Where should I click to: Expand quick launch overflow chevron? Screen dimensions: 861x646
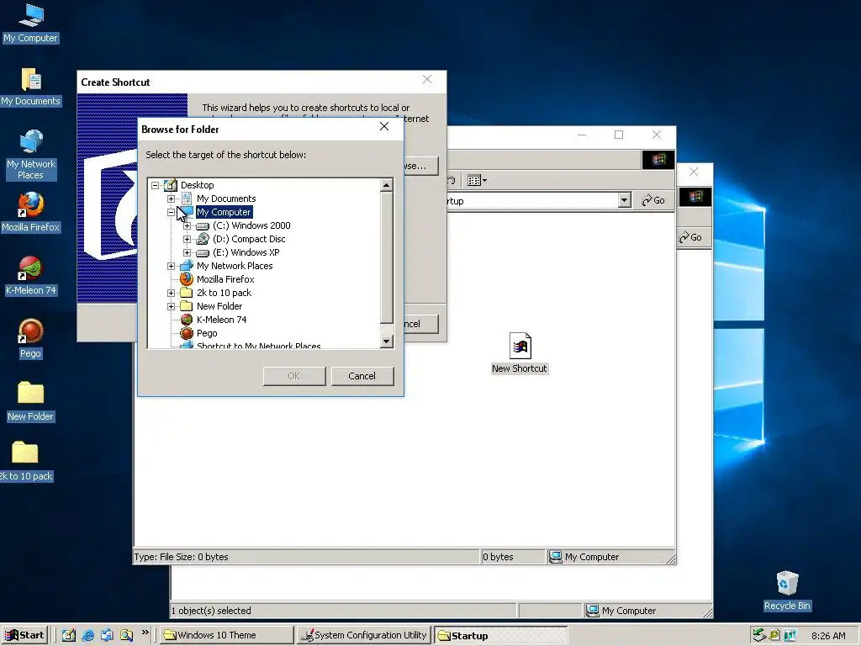(145, 633)
